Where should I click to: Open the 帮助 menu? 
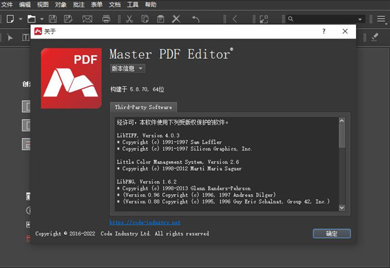pyautogui.click(x=151, y=5)
